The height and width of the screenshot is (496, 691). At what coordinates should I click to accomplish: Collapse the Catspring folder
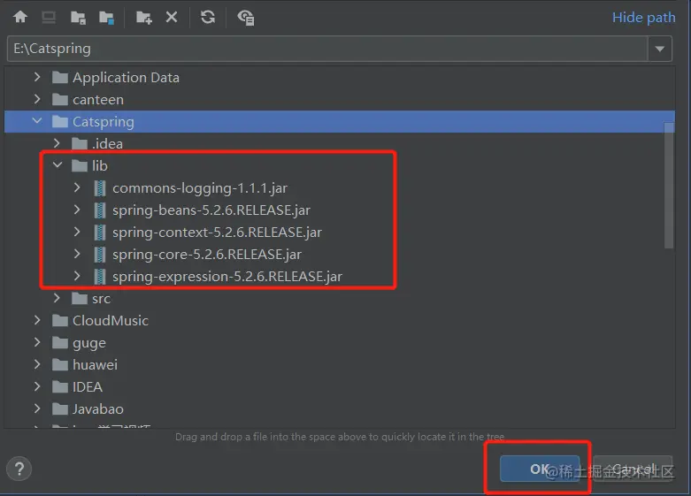click(37, 121)
